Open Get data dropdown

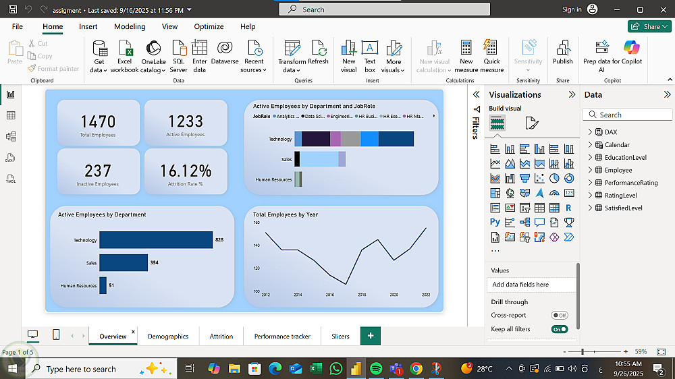[99, 57]
